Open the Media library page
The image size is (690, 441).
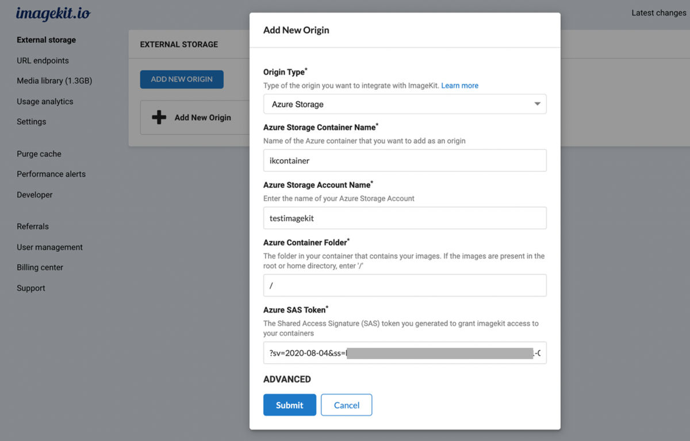click(53, 80)
